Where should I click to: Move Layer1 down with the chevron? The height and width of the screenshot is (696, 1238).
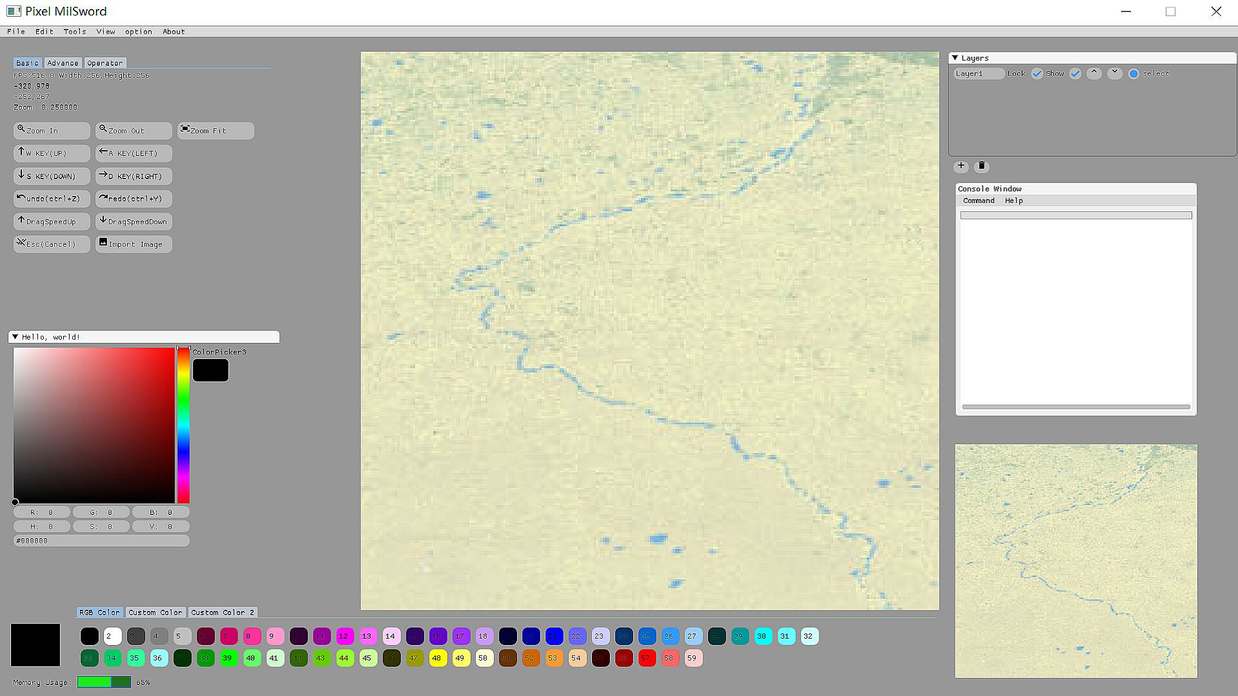pos(1115,73)
